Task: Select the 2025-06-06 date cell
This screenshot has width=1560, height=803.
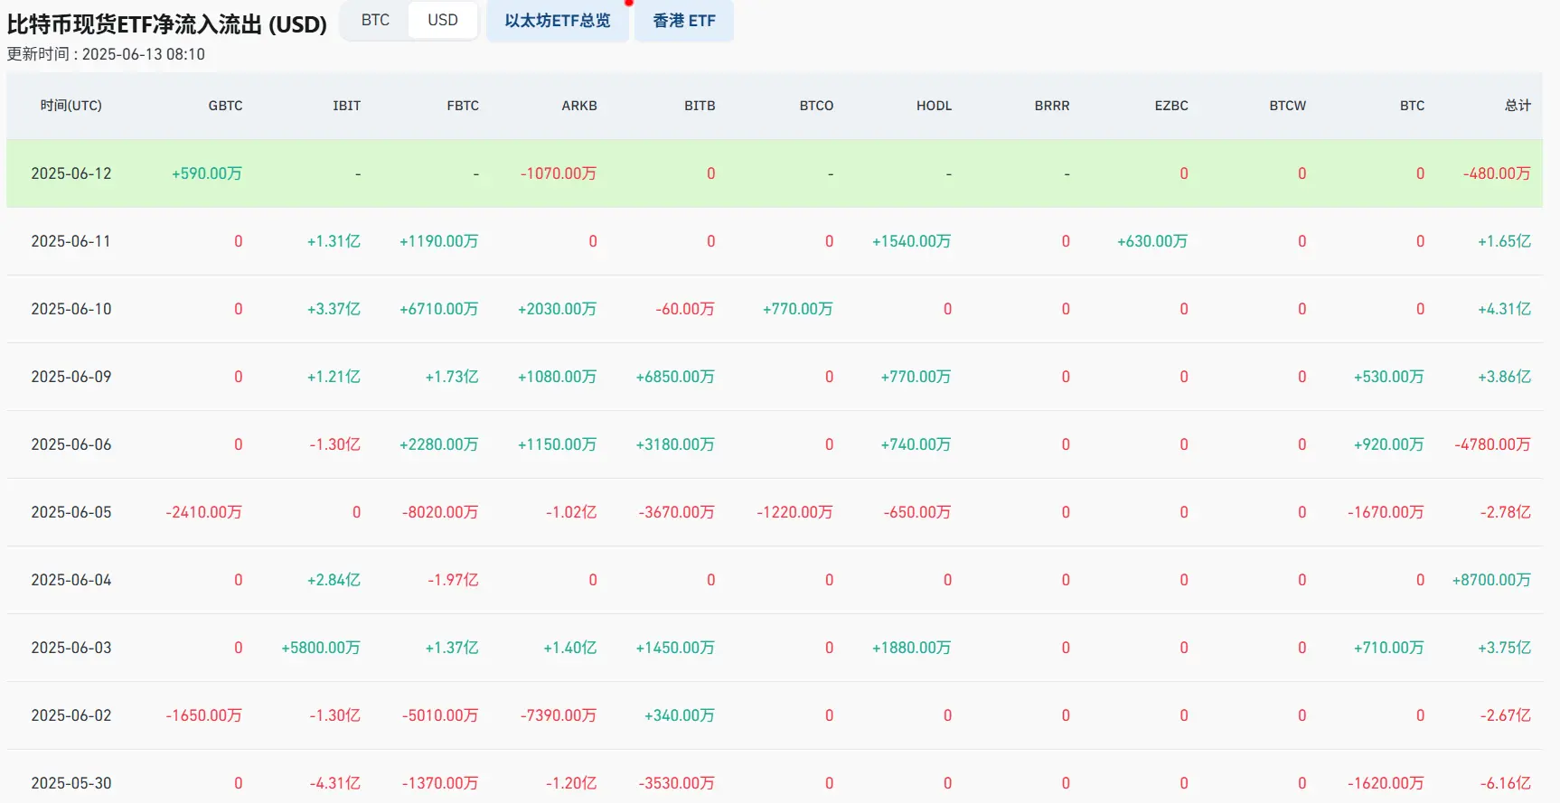Action: click(71, 444)
